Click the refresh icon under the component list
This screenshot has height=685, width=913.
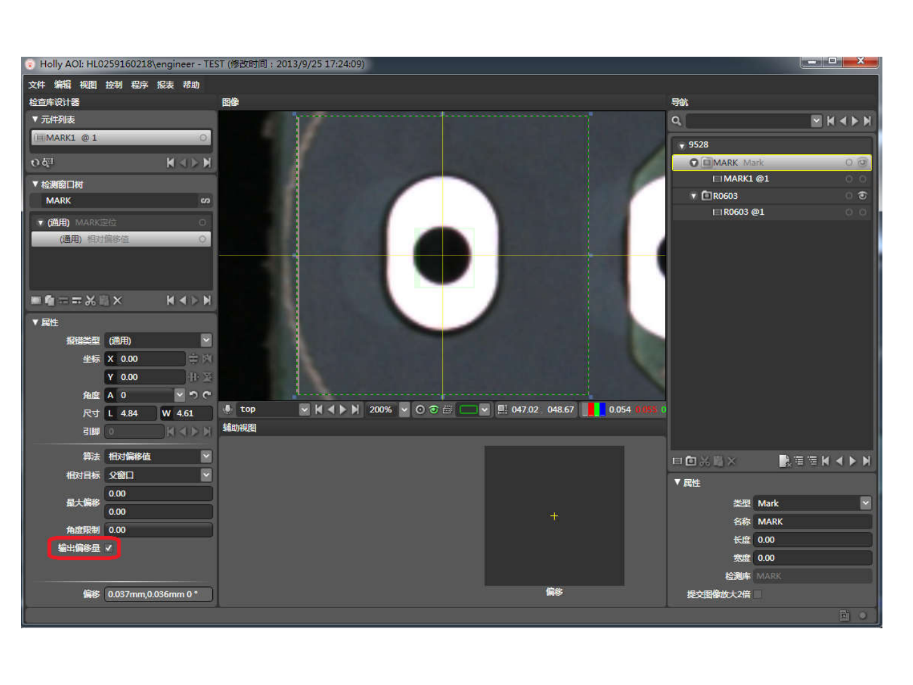pyautogui.click(x=35, y=163)
